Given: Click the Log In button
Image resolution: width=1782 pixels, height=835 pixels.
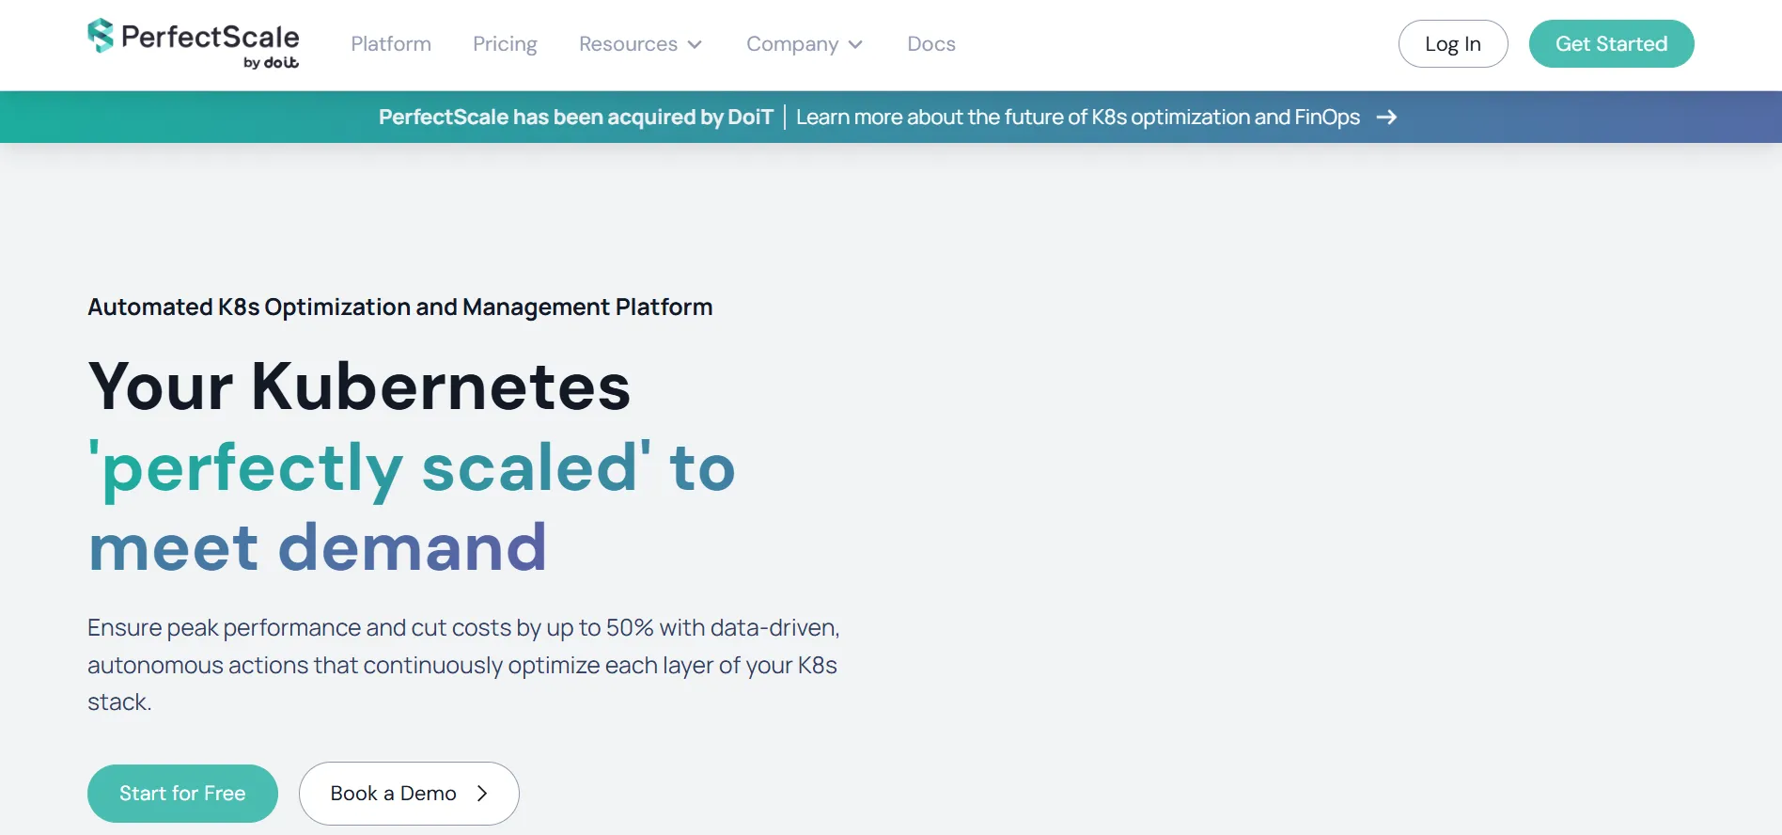Looking at the screenshot, I should [1453, 44].
